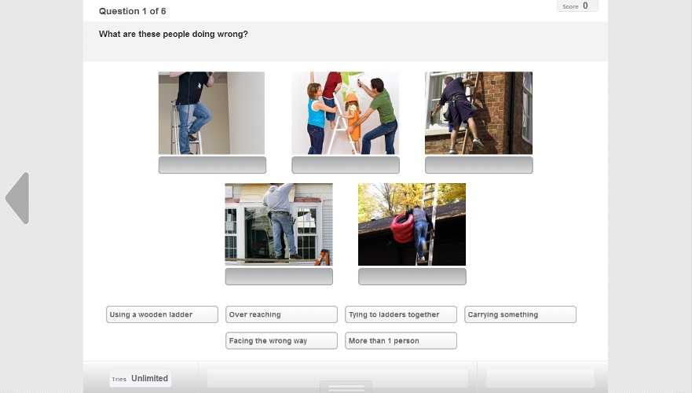Select the 'Carrying something' answer
This screenshot has height=393, width=692.
520,314
